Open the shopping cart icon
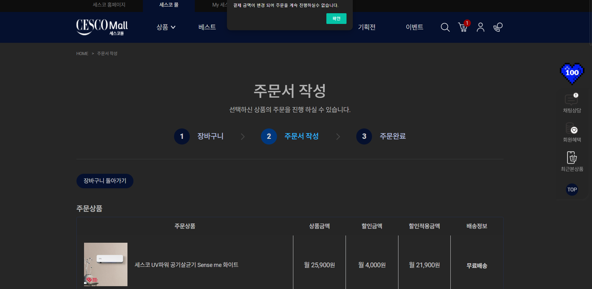This screenshot has width=592, height=289. tap(463, 27)
